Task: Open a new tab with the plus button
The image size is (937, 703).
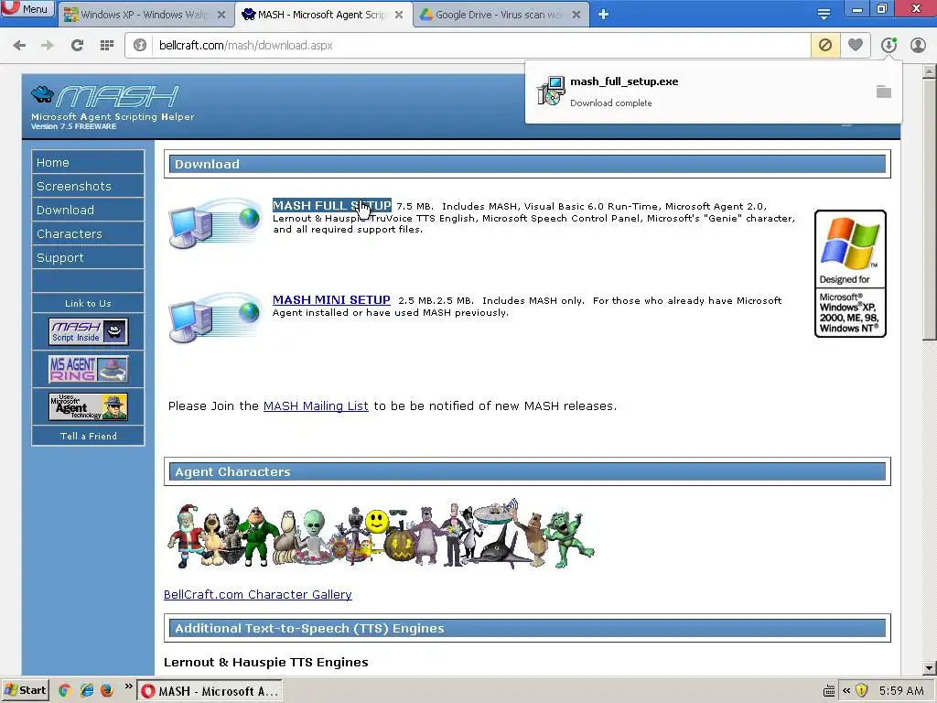Action: pos(604,15)
